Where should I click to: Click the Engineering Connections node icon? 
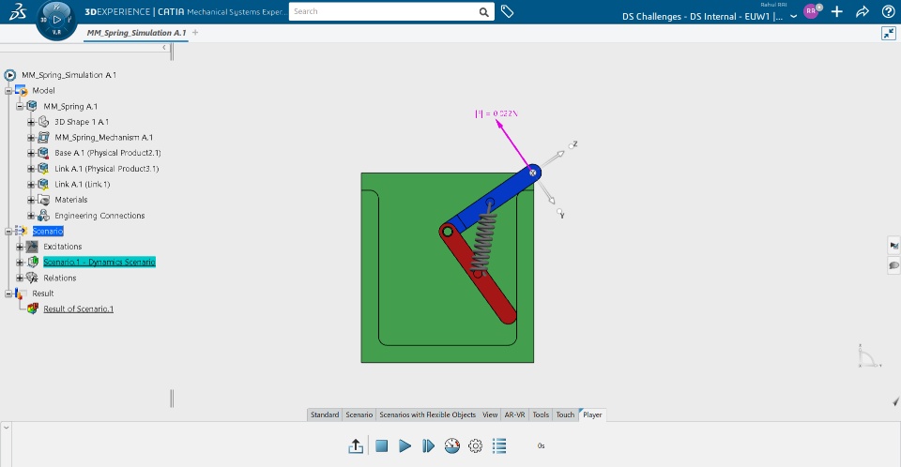tap(44, 216)
